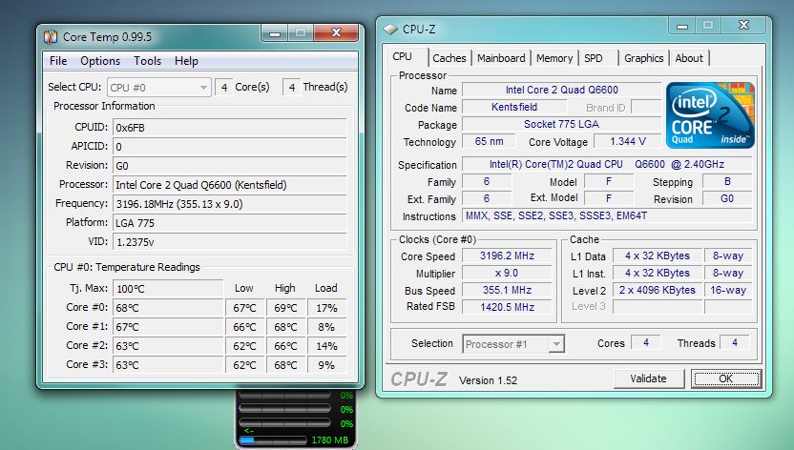This screenshot has height=450, width=794.
Task: Click the CPU-Z title bar icon
Action: [x=389, y=29]
